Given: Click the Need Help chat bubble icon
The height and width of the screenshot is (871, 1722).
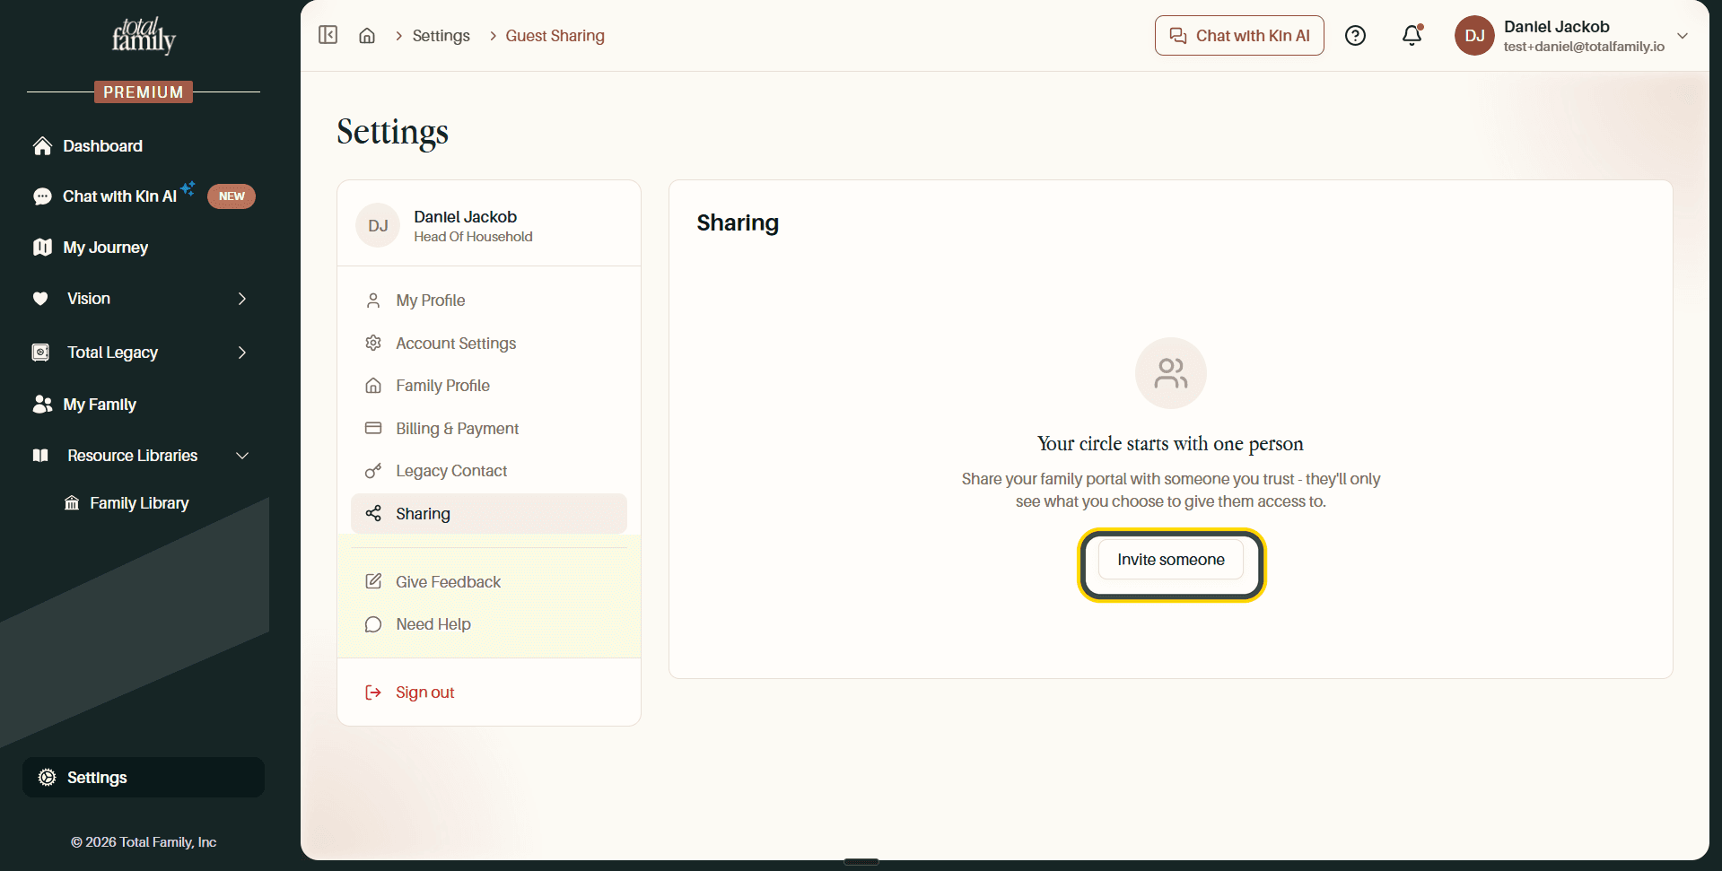Looking at the screenshot, I should coord(373,624).
